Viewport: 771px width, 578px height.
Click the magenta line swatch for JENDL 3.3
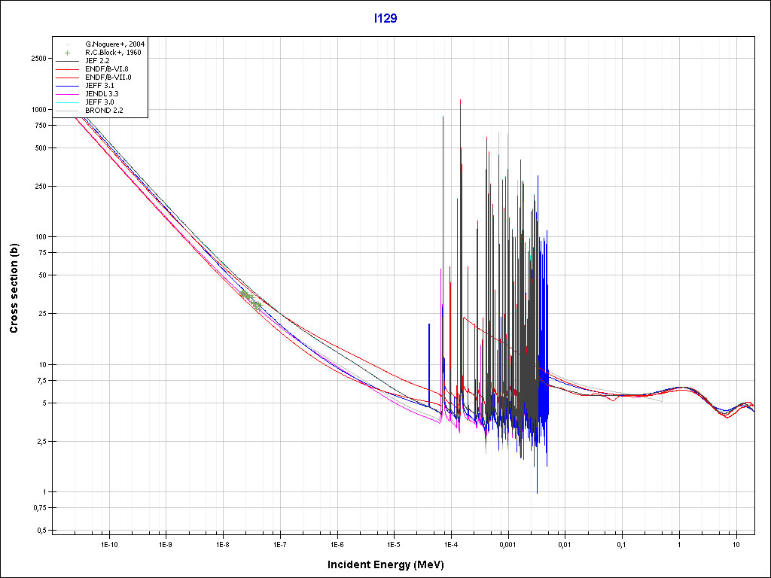(68, 94)
